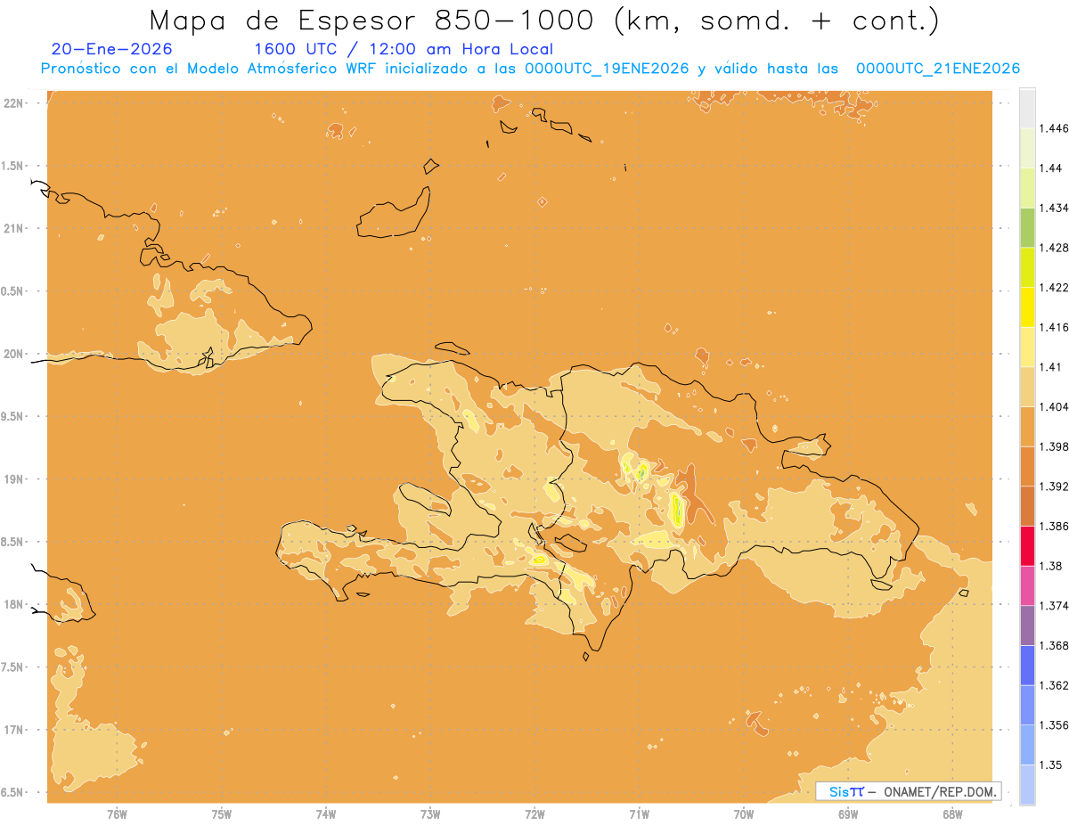
Task: Click the '76W' longitude label
Action: [117, 814]
